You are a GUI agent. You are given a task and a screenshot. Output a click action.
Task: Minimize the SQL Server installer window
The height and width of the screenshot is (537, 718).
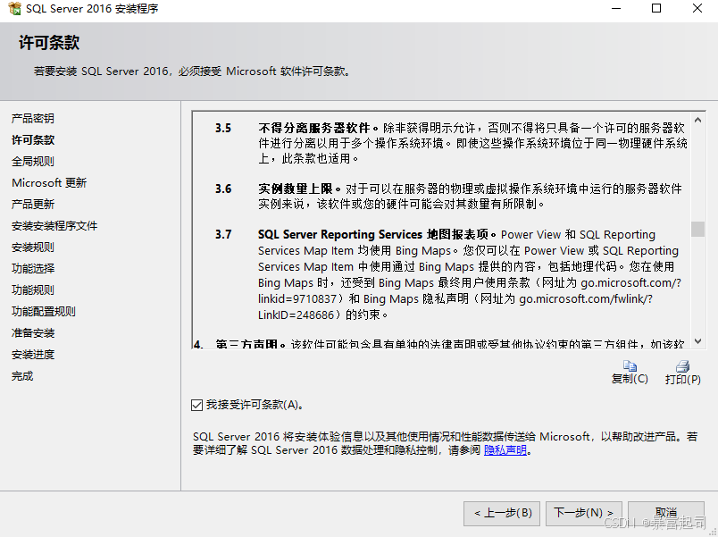point(615,9)
